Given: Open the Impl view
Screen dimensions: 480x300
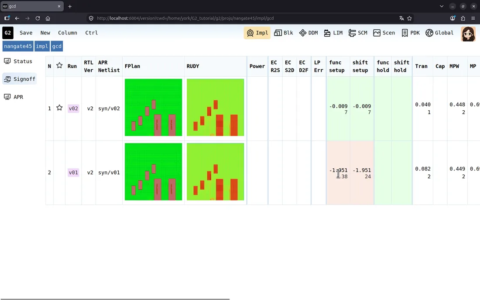Looking at the screenshot, I should [x=257, y=33].
